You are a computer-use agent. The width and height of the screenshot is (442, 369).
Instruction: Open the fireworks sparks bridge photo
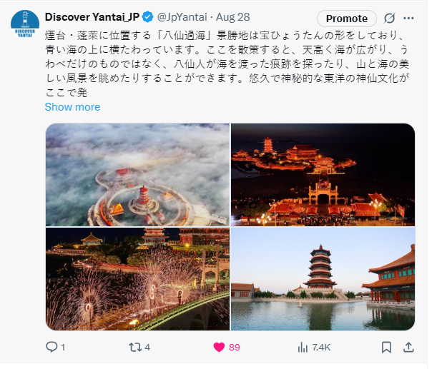pos(137,279)
